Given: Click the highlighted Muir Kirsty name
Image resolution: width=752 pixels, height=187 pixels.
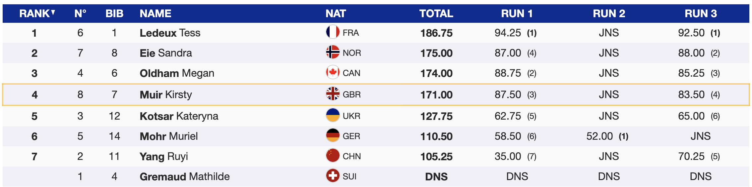Looking at the screenshot, I should coord(166,95).
